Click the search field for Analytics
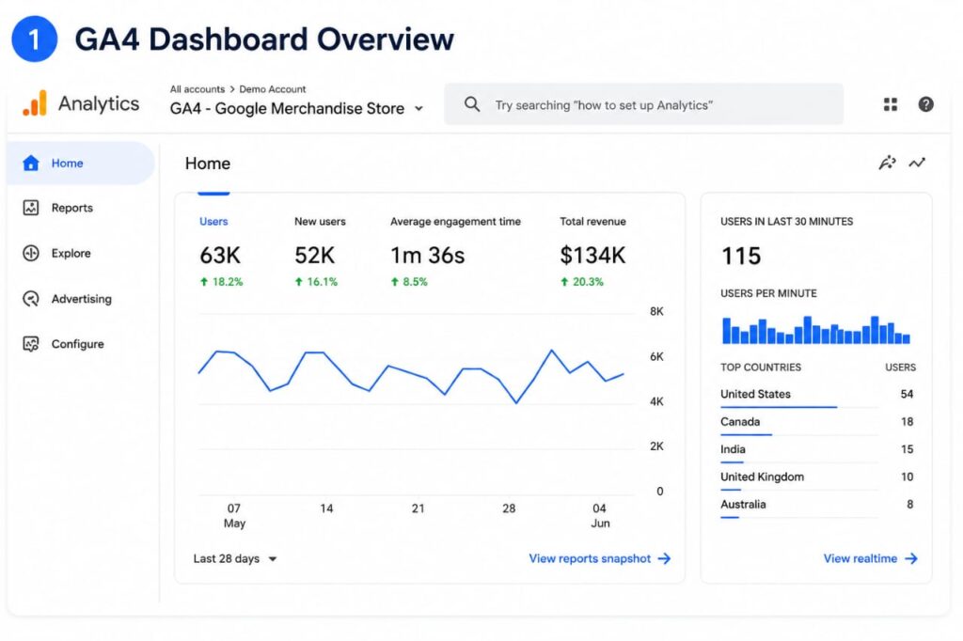The height and width of the screenshot is (641, 963). 643,104
